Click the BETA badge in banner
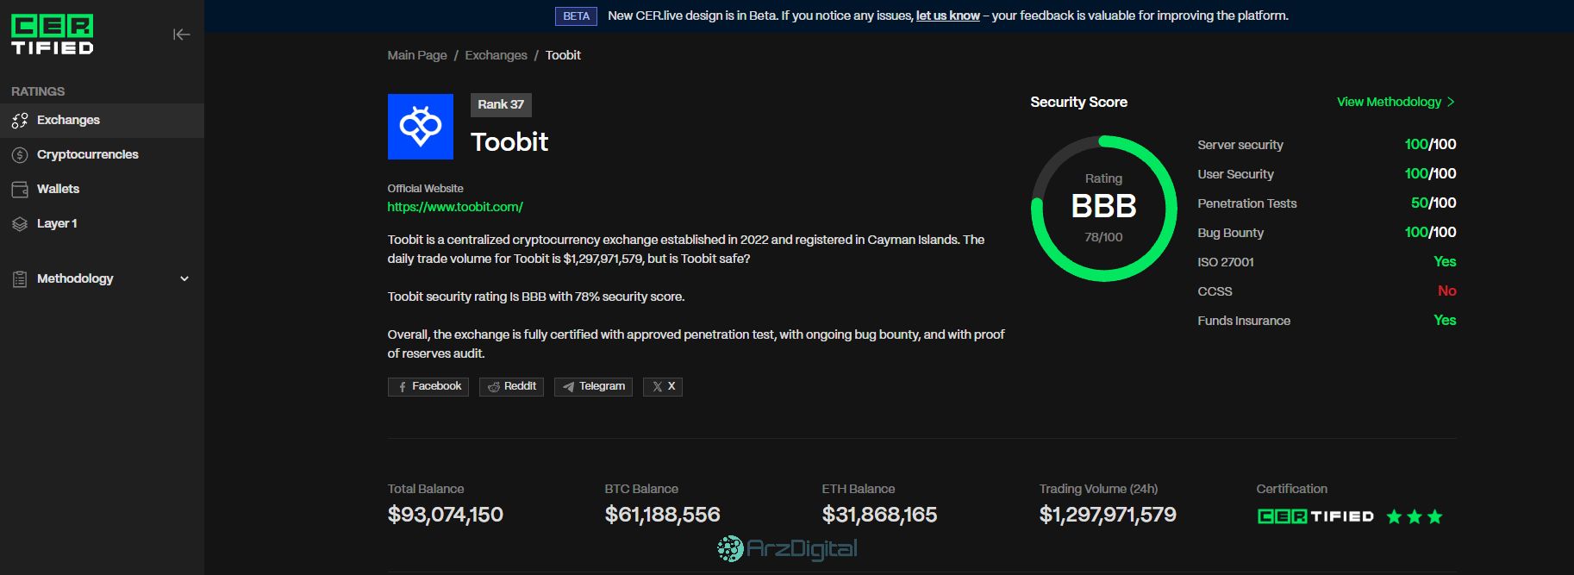Viewport: 1574px width, 575px height. (x=576, y=16)
